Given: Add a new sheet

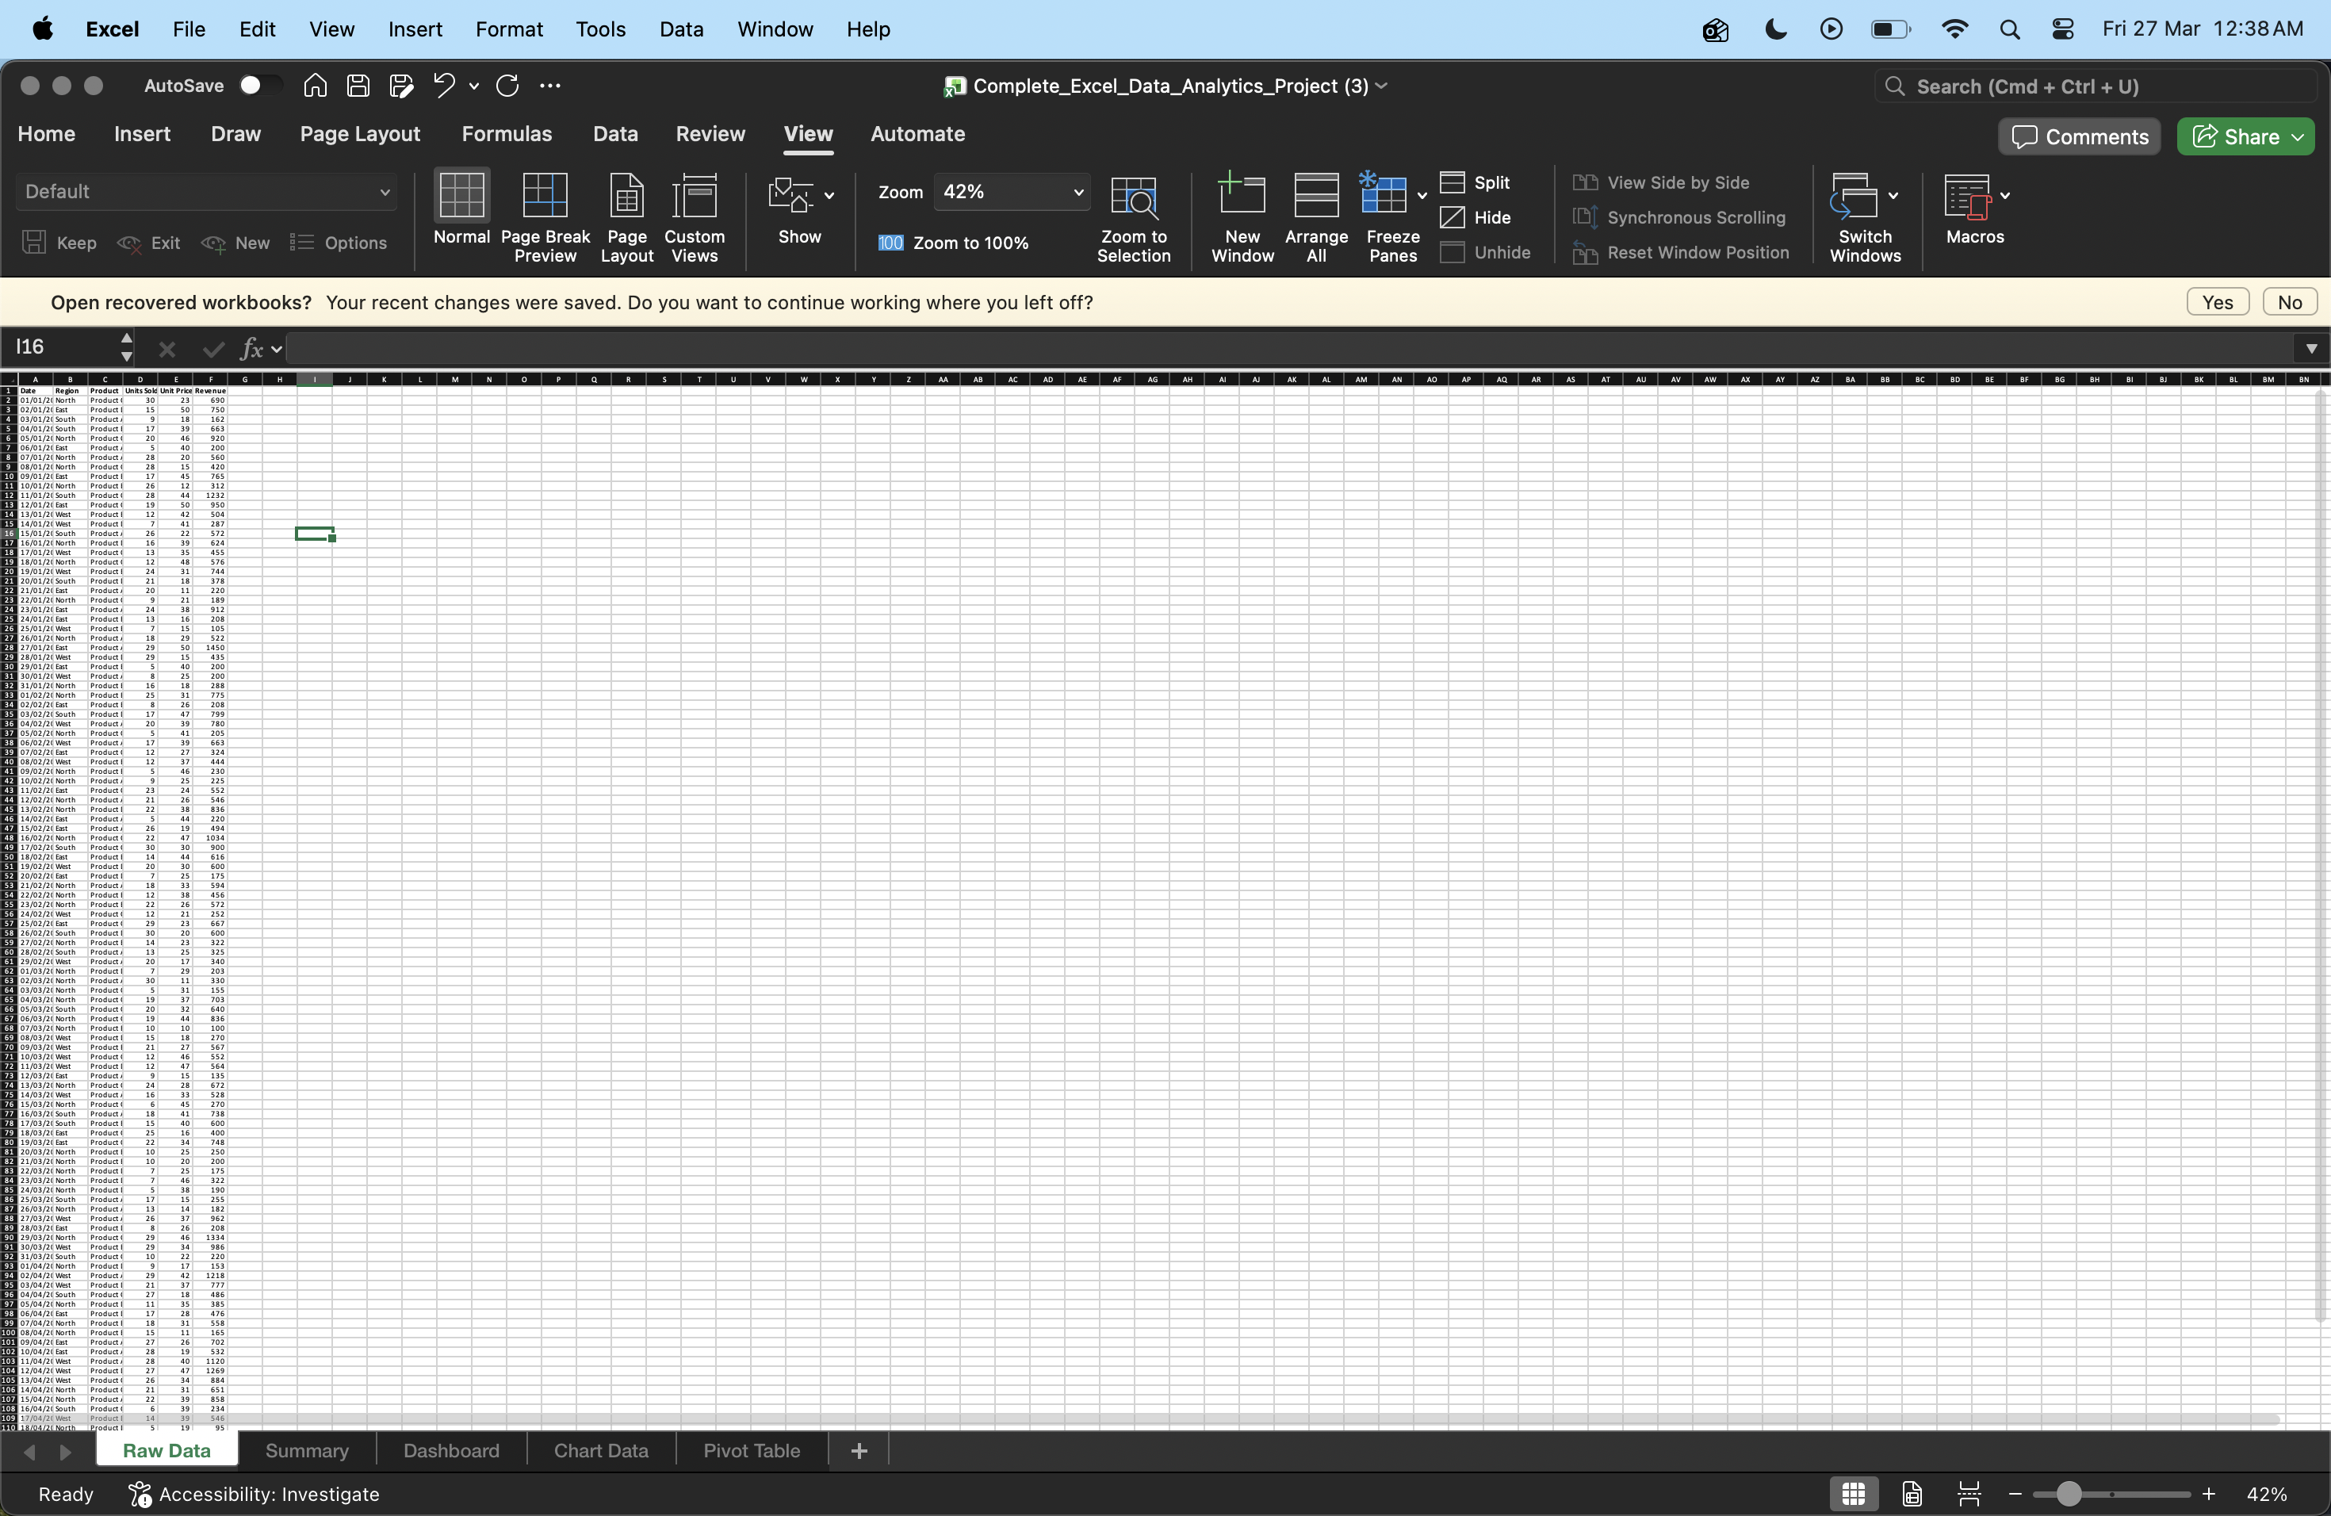Looking at the screenshot, I should (859, 1450).
